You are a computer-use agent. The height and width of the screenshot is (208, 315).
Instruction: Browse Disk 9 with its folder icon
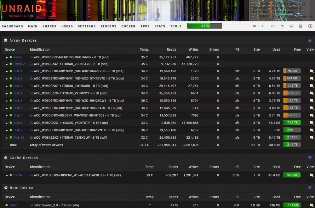[x=312, y=130]
